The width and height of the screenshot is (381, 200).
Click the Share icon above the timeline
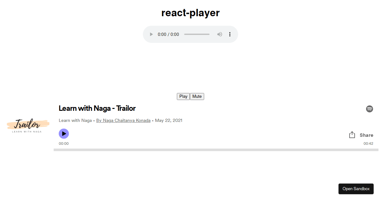click(x=352, y=135)
